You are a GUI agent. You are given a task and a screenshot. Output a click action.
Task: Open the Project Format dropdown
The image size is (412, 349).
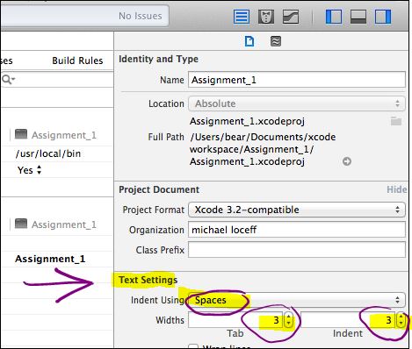297,210
